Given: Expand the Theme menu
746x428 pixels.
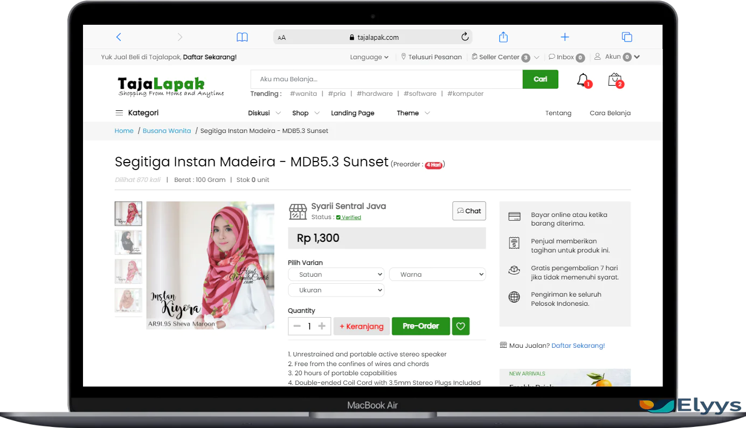Looking at the screenshot, I should pos(413,113).
